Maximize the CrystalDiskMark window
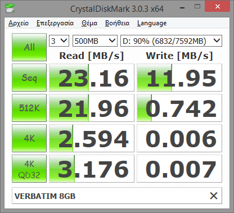Viewport: 234px width, 213px height. point(197,7)
